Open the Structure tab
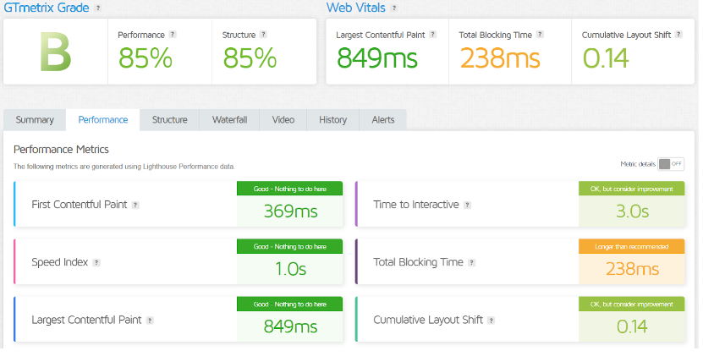This screenshot has width=703, height=362. [x=169, y=119]
